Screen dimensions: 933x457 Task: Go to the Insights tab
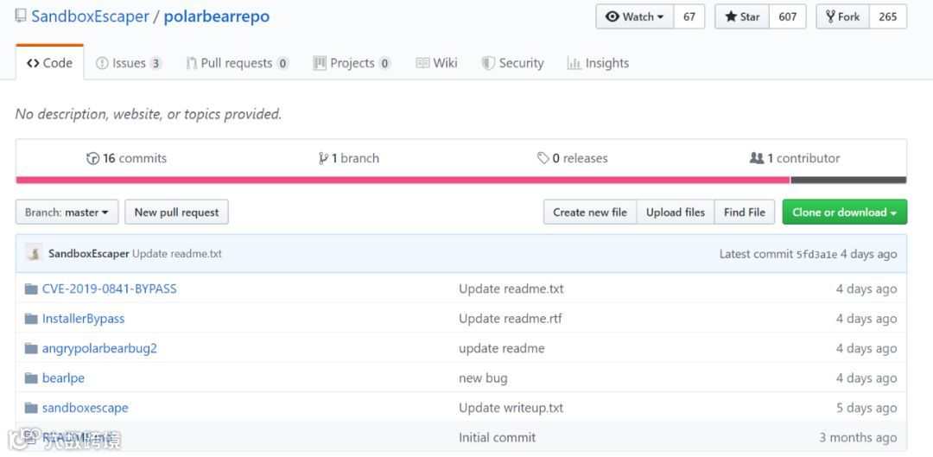(598, 63)
